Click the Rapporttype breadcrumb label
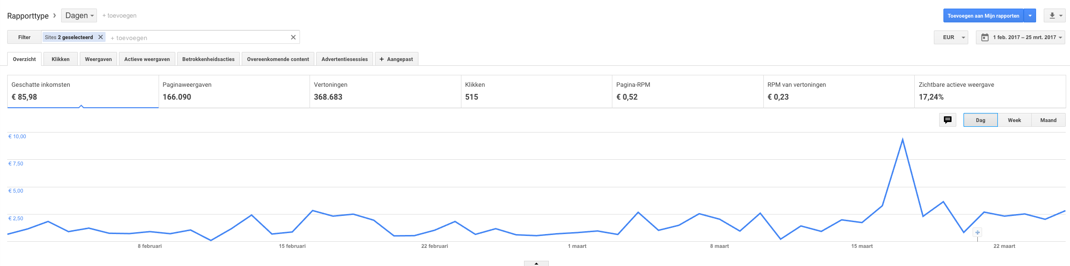The image size is (1070, 266). (28, 16)
